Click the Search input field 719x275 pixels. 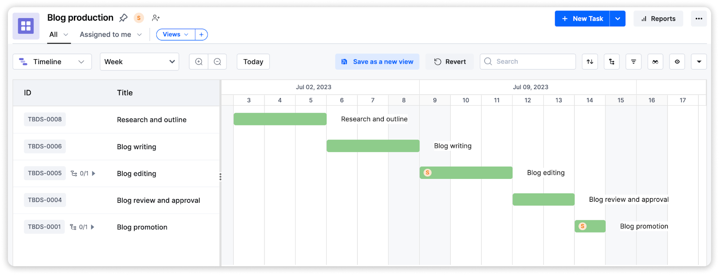[532, 62]
